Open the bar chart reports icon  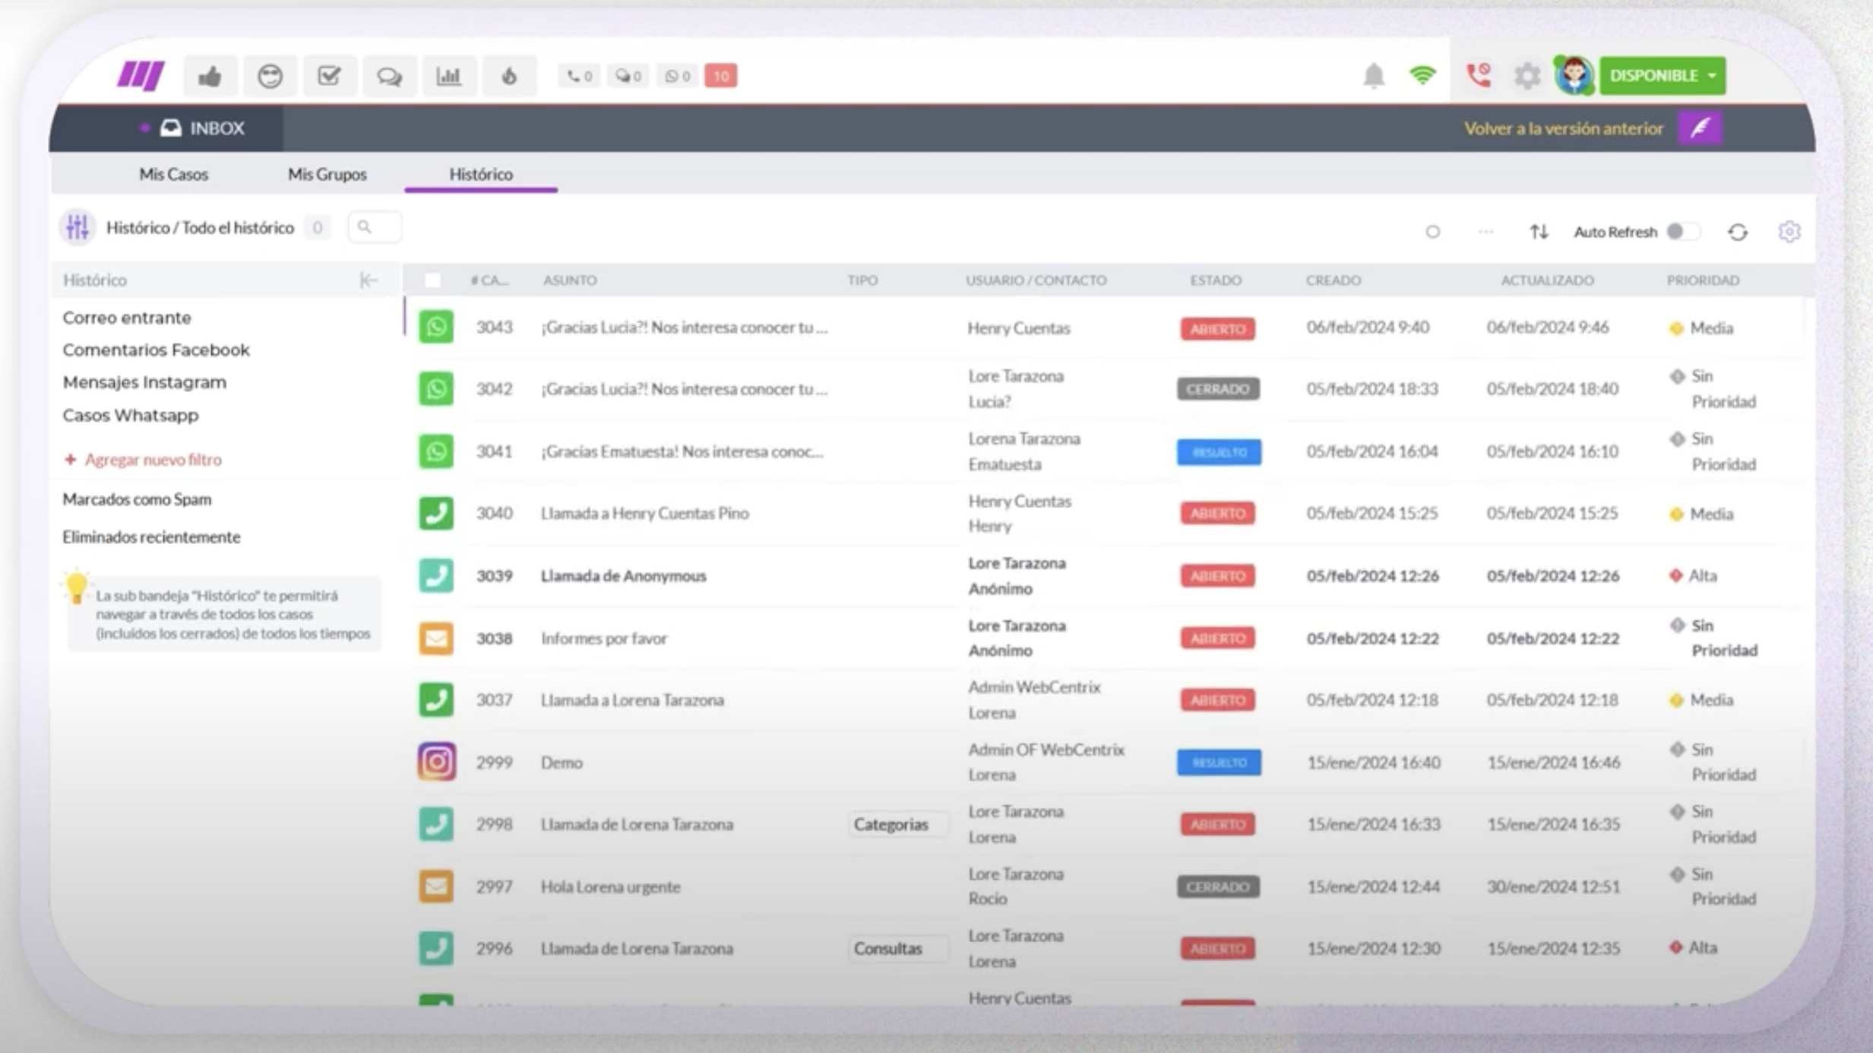point(448,76)
